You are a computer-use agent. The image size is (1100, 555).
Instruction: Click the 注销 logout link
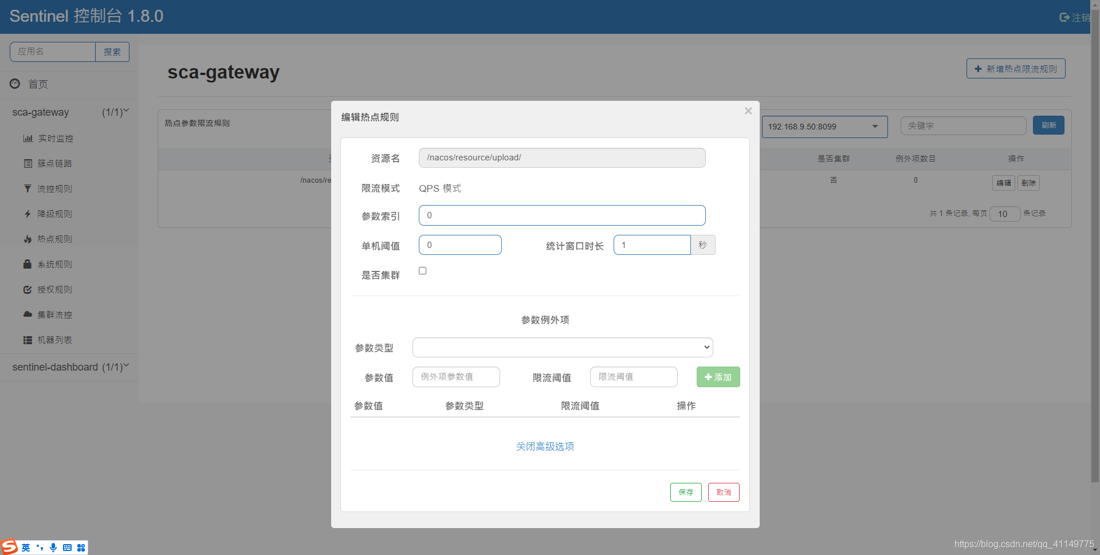click(1075, 17)
